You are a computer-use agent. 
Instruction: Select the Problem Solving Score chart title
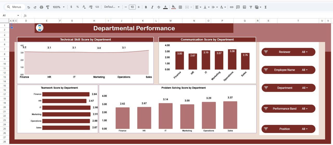point(183,88)
